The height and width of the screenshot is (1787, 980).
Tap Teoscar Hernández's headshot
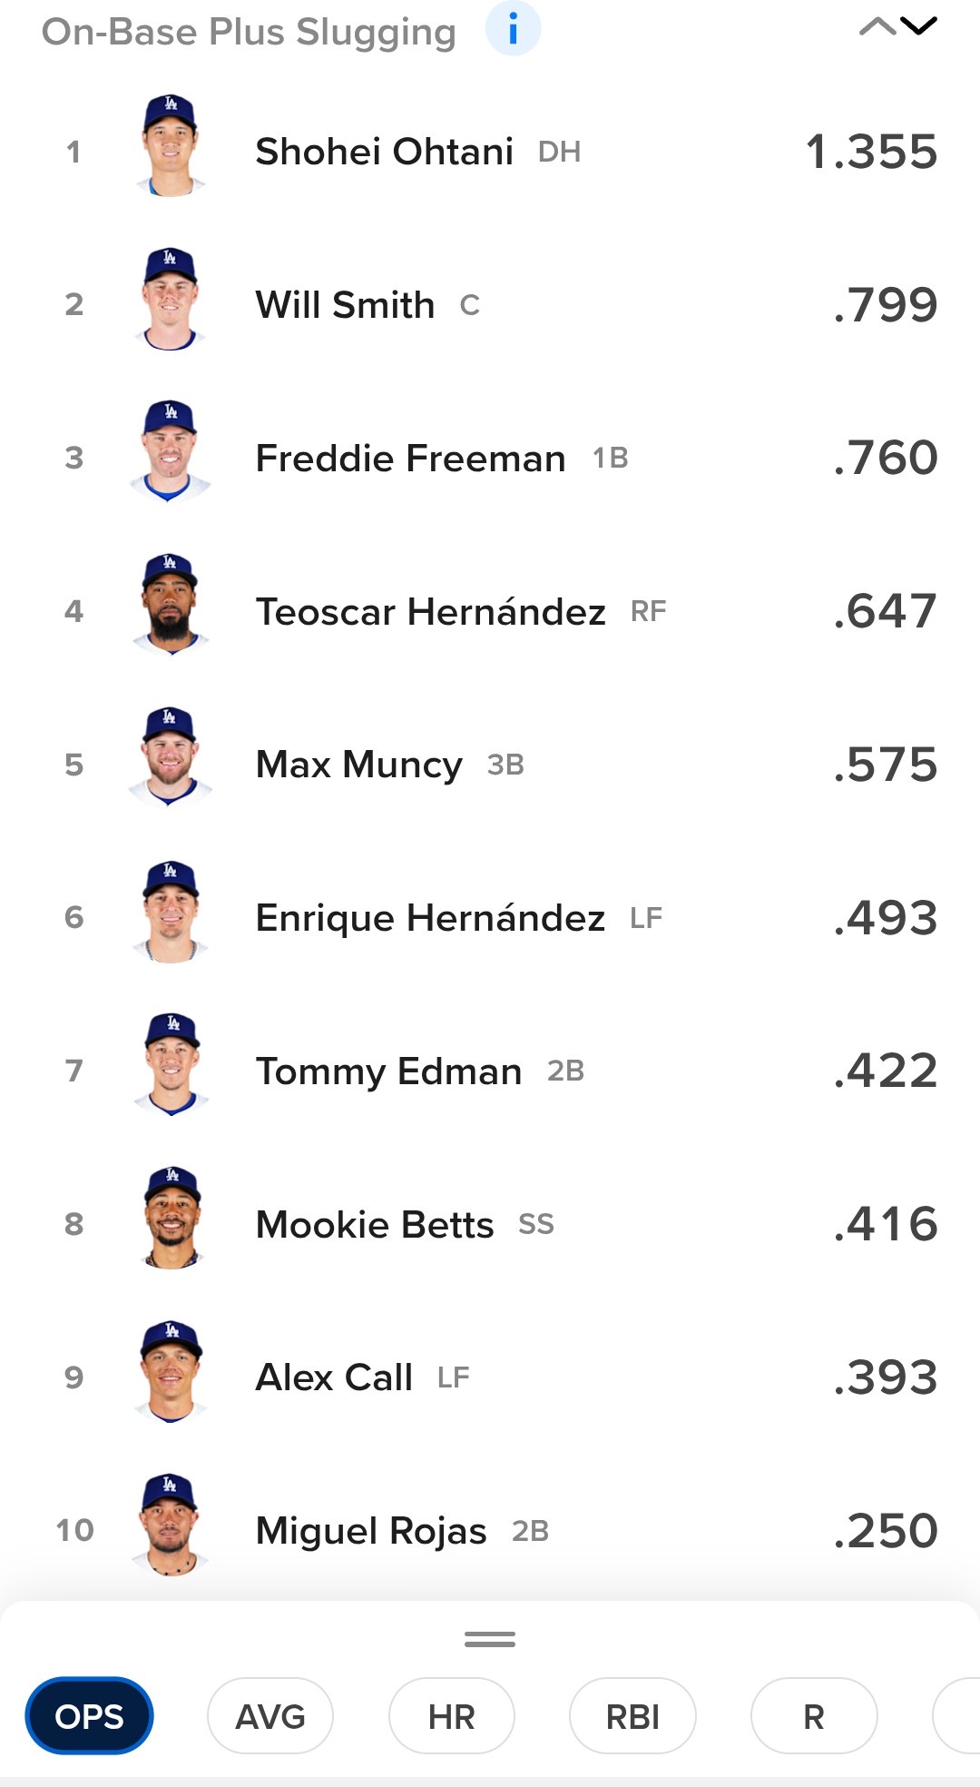point(171,606)
